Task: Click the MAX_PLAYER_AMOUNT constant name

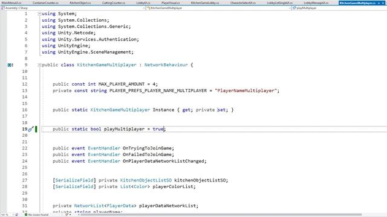Action: coord(122,84)
